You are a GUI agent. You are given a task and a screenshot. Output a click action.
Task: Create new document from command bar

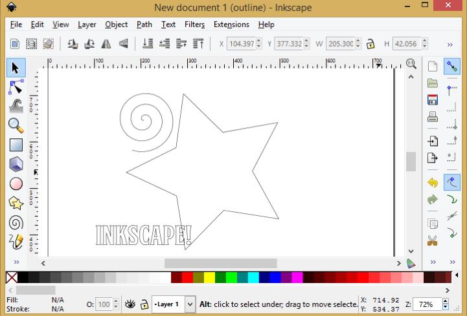coord(433,67)
